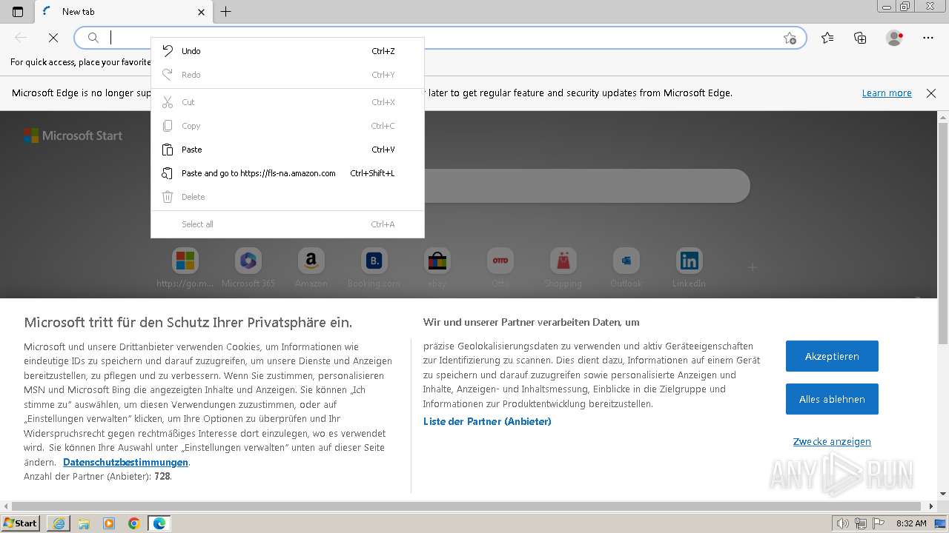This screenshot has width=949, height=533.
Task: Choose Redo in the context menu
Action: tap(288, 75)
